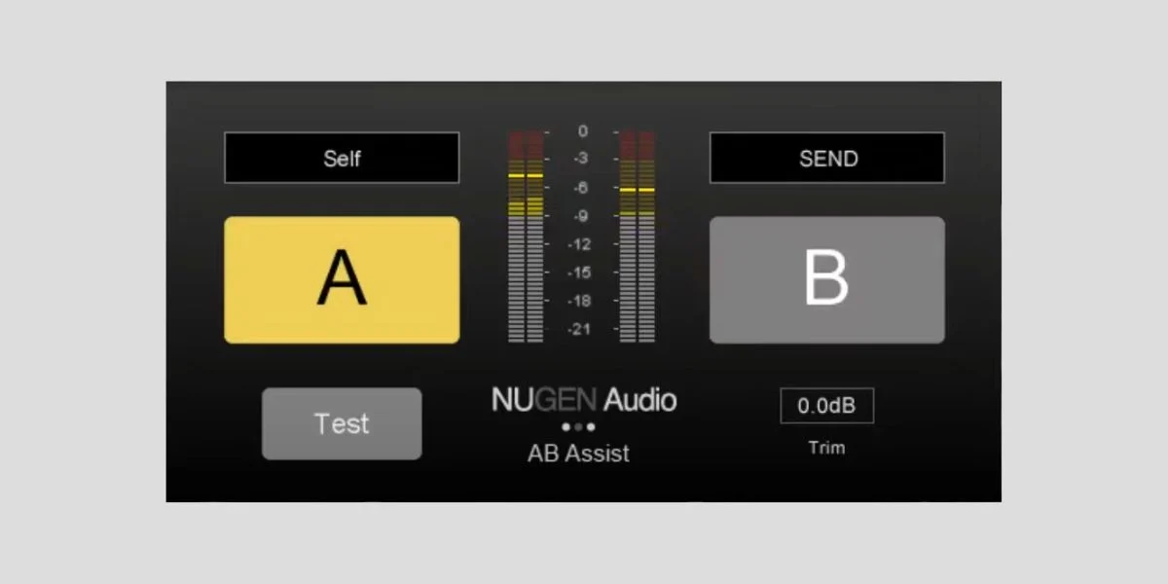Click the 0.0dB Trim value field
1168x584 pixels.
826,406
